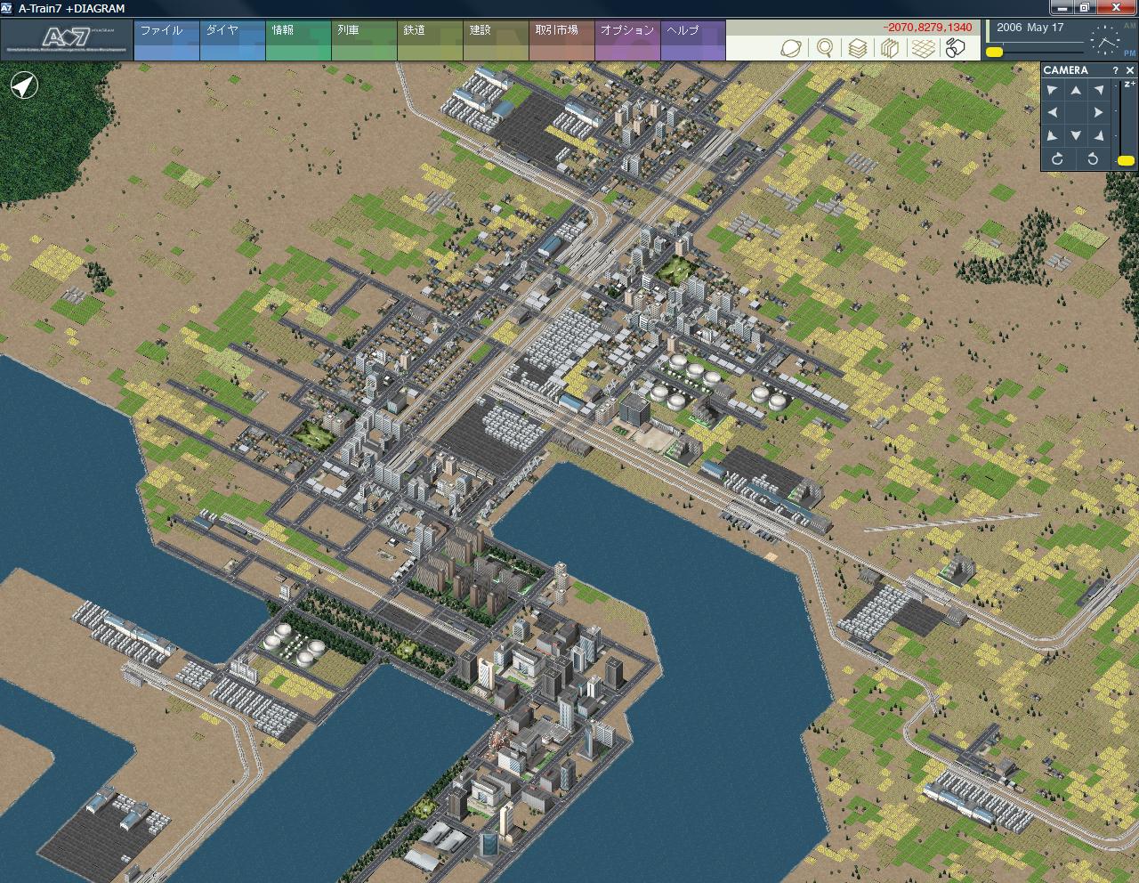The width and height of the screenshot is (1139, 883).
Task: Click the camera view projector icon
Action: coord(956,48)
